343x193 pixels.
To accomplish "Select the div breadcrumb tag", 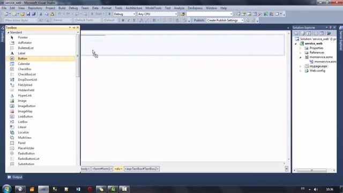I will [118, 169].
